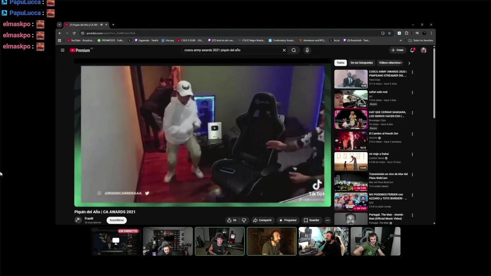Dislike the Piquin del Año video
The image size is (491, 276).
click(x=244, y=220)
